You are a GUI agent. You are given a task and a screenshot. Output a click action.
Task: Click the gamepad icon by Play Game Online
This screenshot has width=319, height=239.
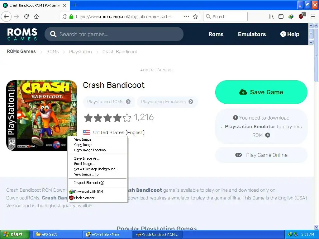(x=238, y=155)
